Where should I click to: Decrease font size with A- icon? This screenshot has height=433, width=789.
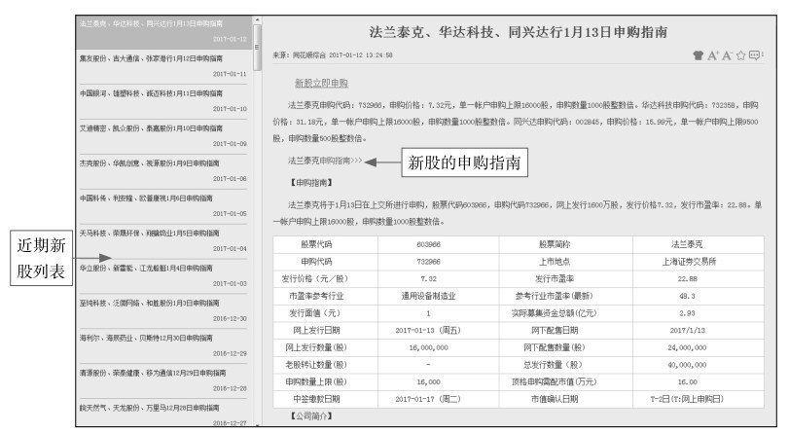727,55
